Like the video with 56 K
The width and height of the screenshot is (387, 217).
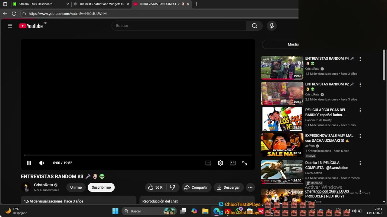point(155,187)
